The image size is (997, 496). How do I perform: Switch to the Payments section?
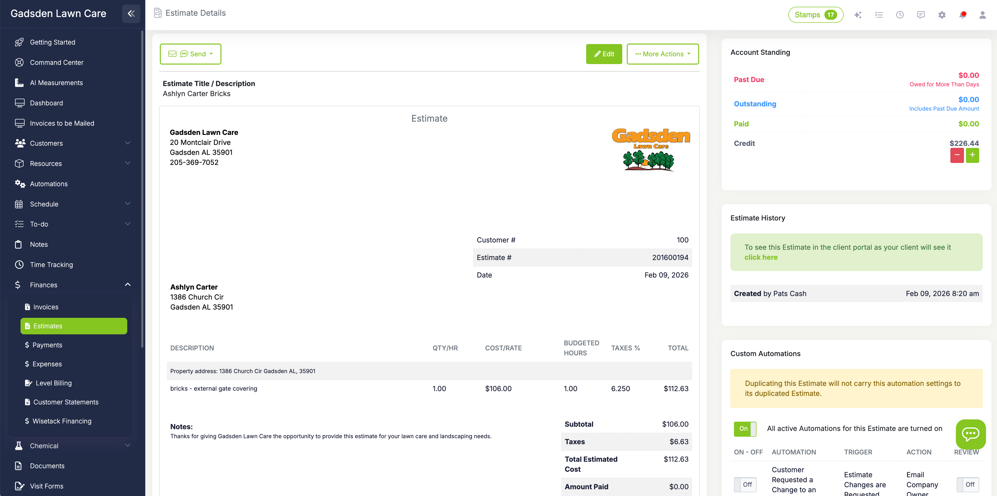(x=48, y=345)
